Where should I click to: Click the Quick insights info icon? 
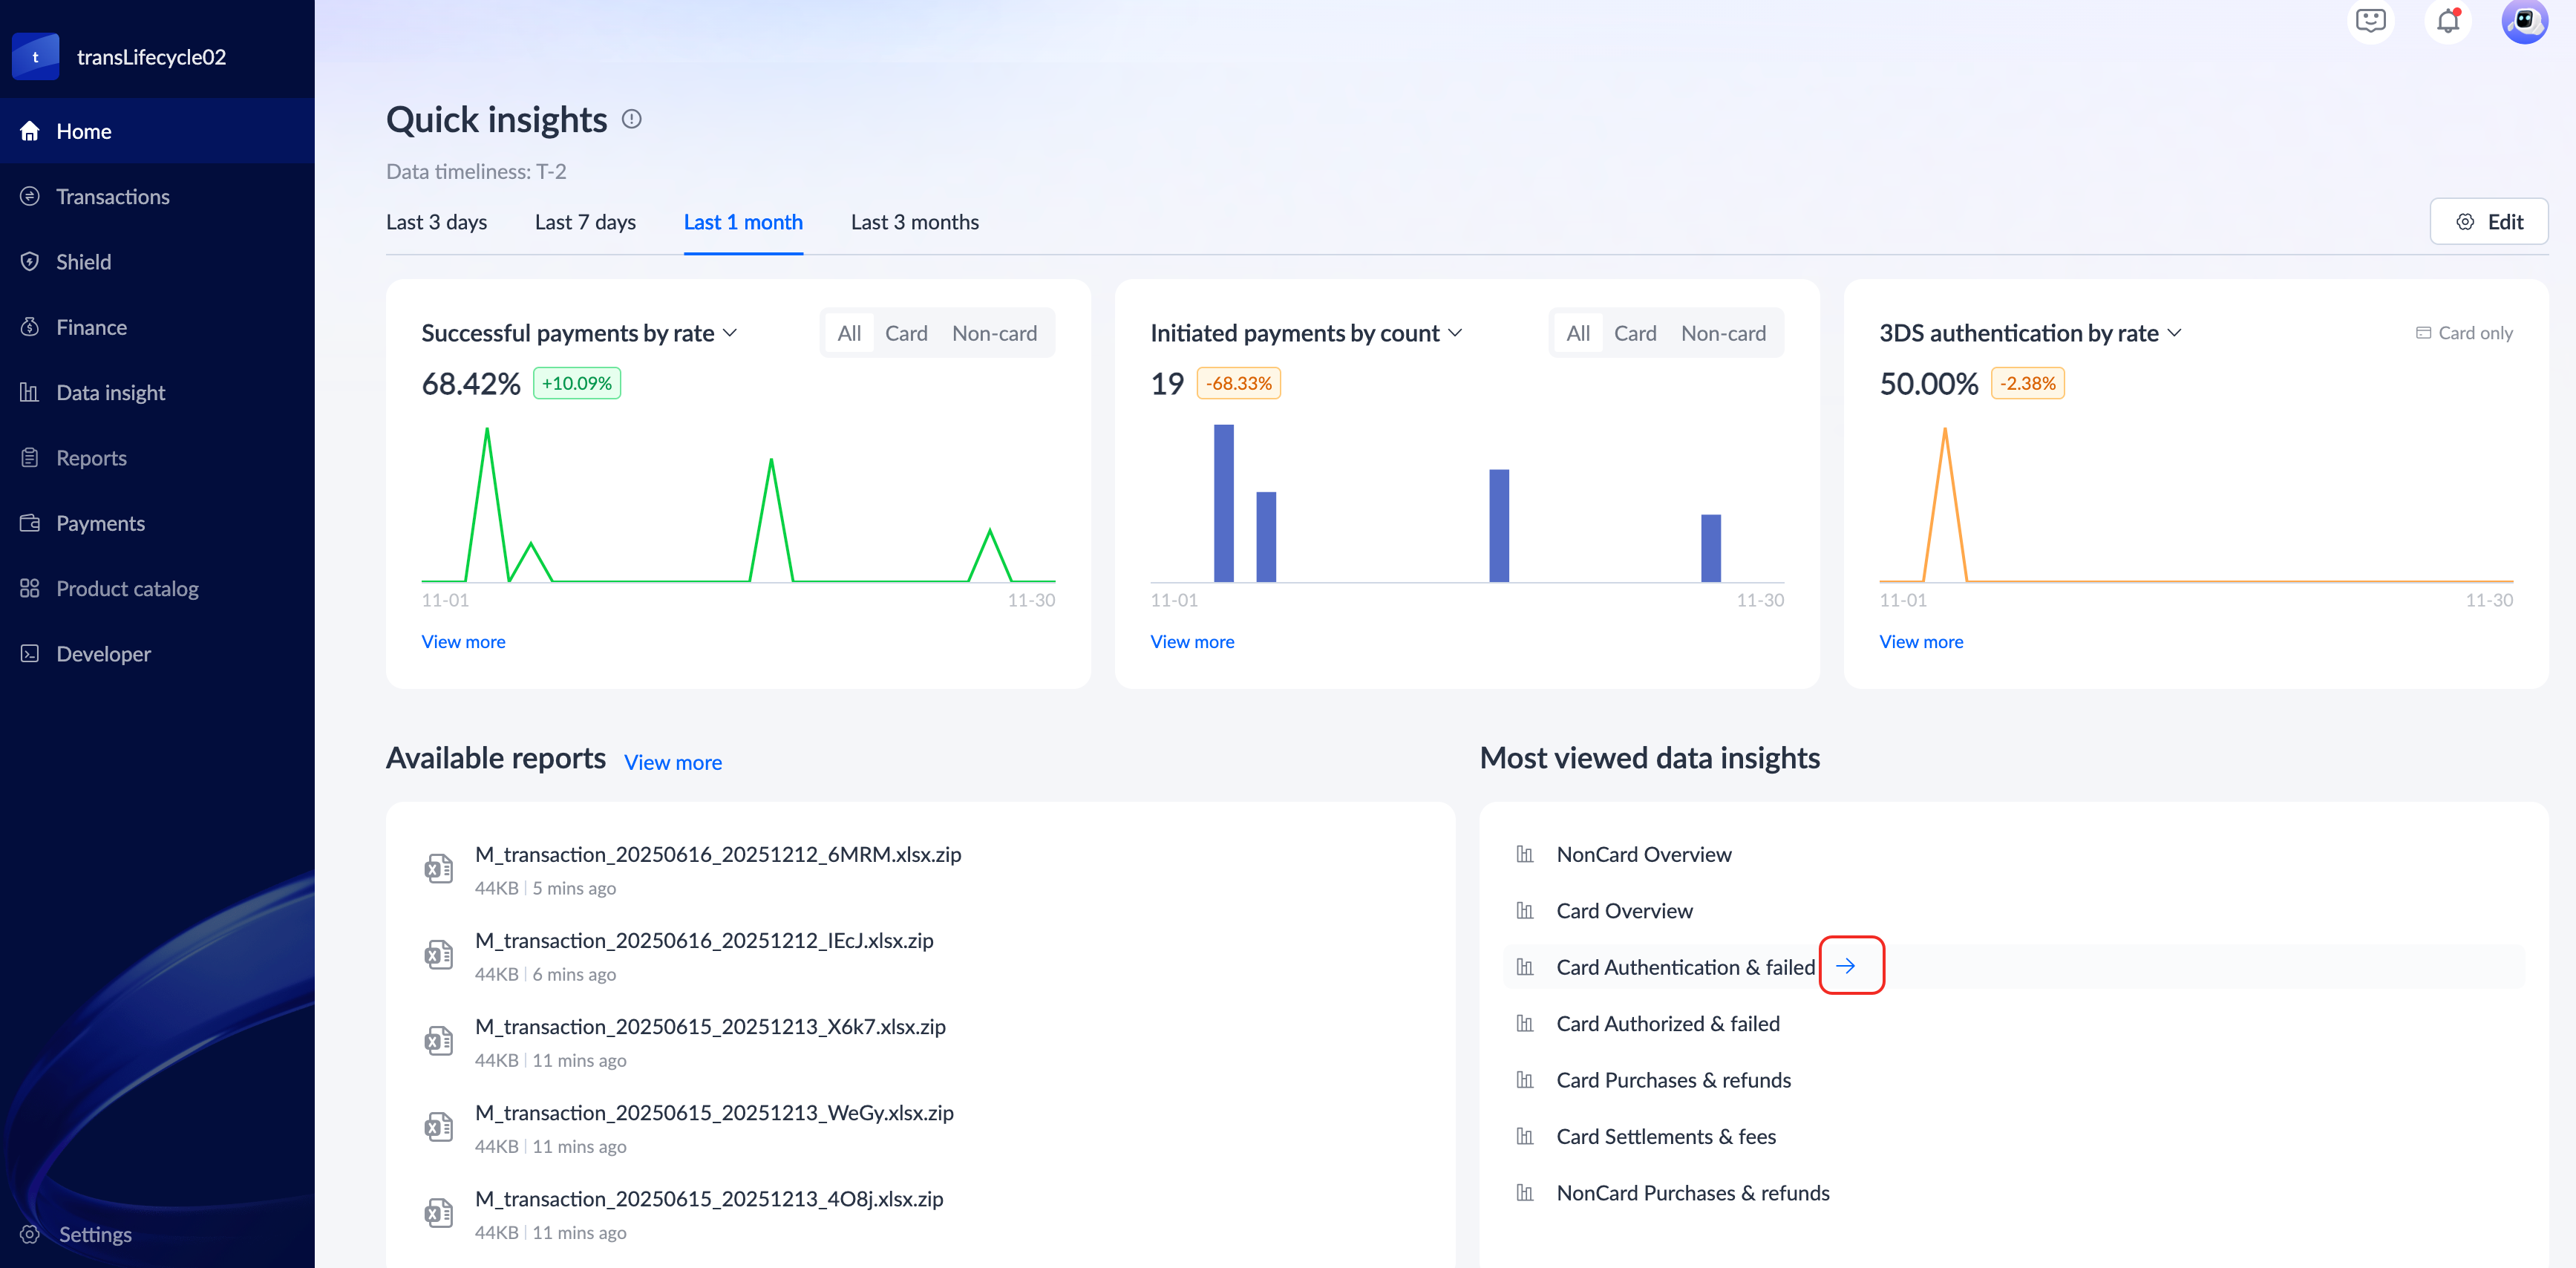pos(631,119)
